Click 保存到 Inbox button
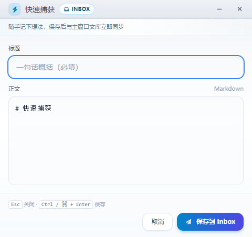 click(x=210, y=222)
